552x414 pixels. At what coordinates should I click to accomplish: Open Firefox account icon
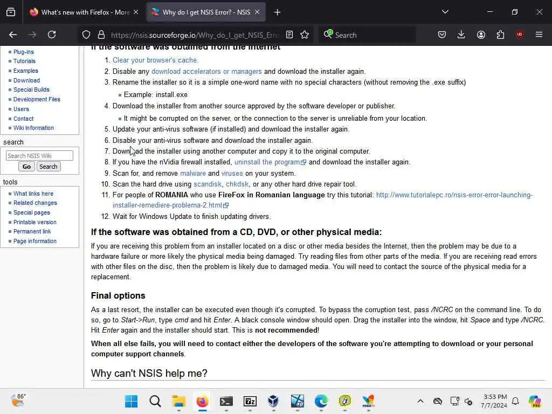(481, 34)
